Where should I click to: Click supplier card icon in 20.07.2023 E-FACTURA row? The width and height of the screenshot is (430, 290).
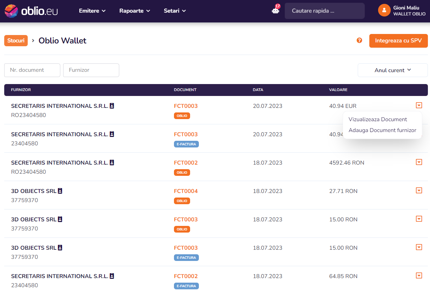point(112,134)
